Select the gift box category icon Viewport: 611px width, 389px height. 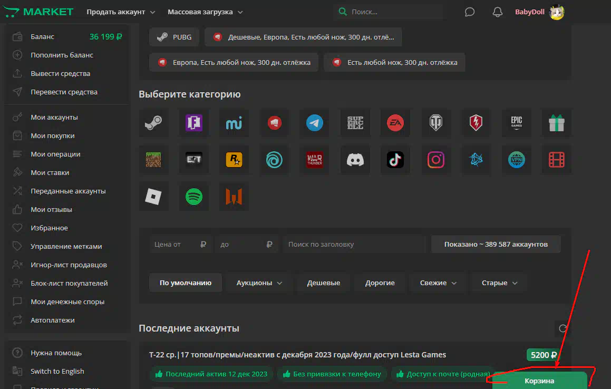pyautogui.click(x=557, y=123)
